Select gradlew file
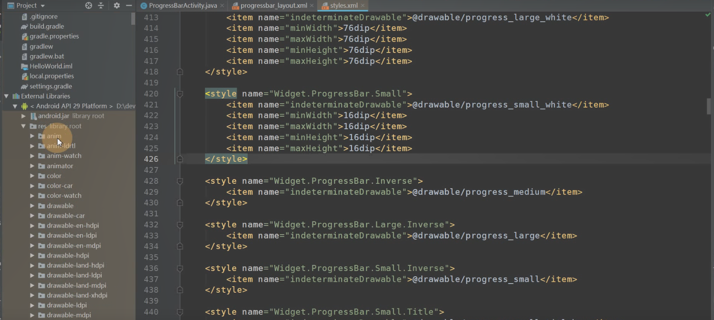This screenshot has height=320, width=714. pyautogui.click(x=41, y=46)
